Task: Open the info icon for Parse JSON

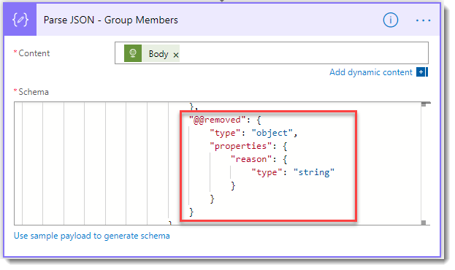Action: click(x=390, y=20)
